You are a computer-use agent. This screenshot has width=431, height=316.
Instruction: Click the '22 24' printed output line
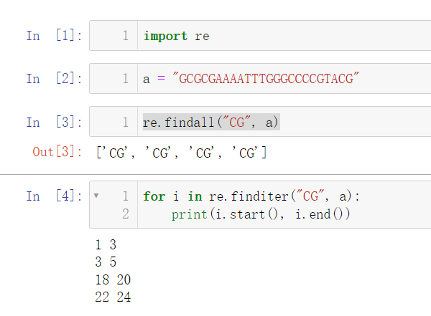[113, 297]
